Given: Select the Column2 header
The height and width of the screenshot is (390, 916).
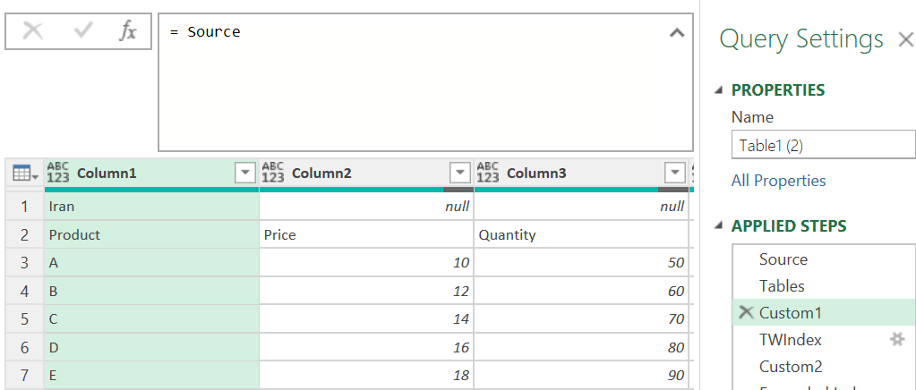Looking at the screenshot, I should point(367,173).
